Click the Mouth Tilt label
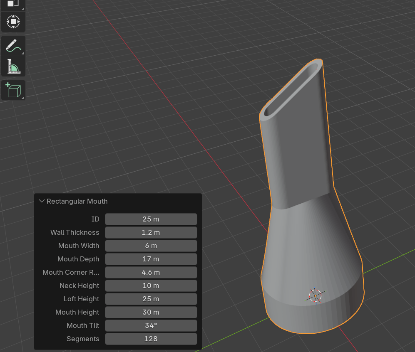This screenshot has width=415, height=352. pyautogui.click(x=83, y=325)
